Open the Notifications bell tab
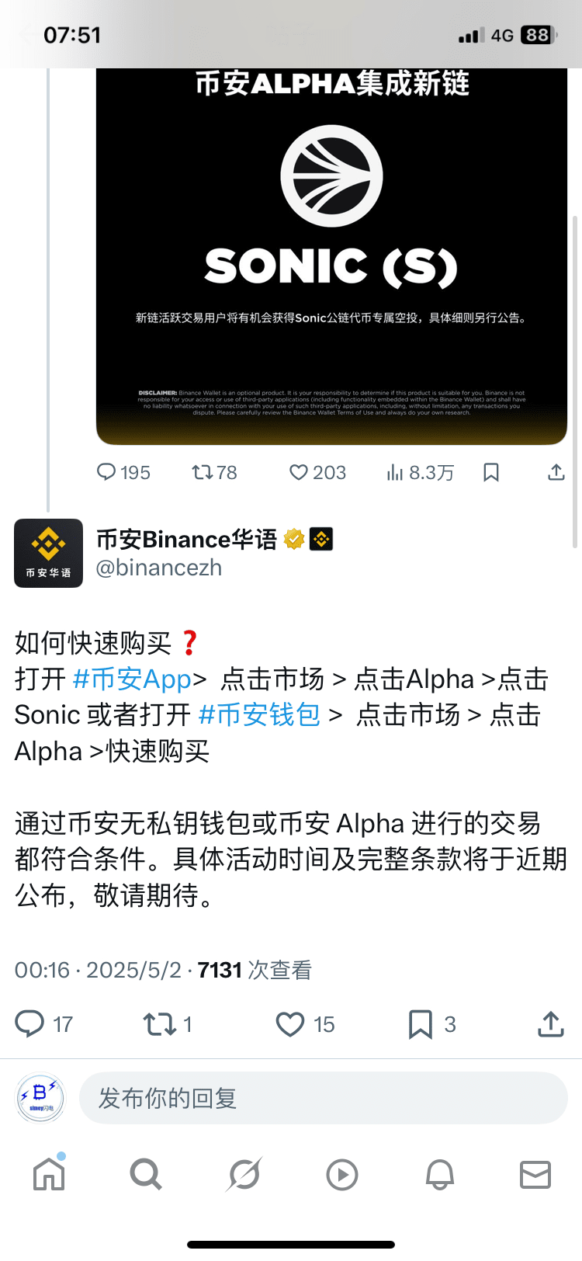 [440, 1174]
